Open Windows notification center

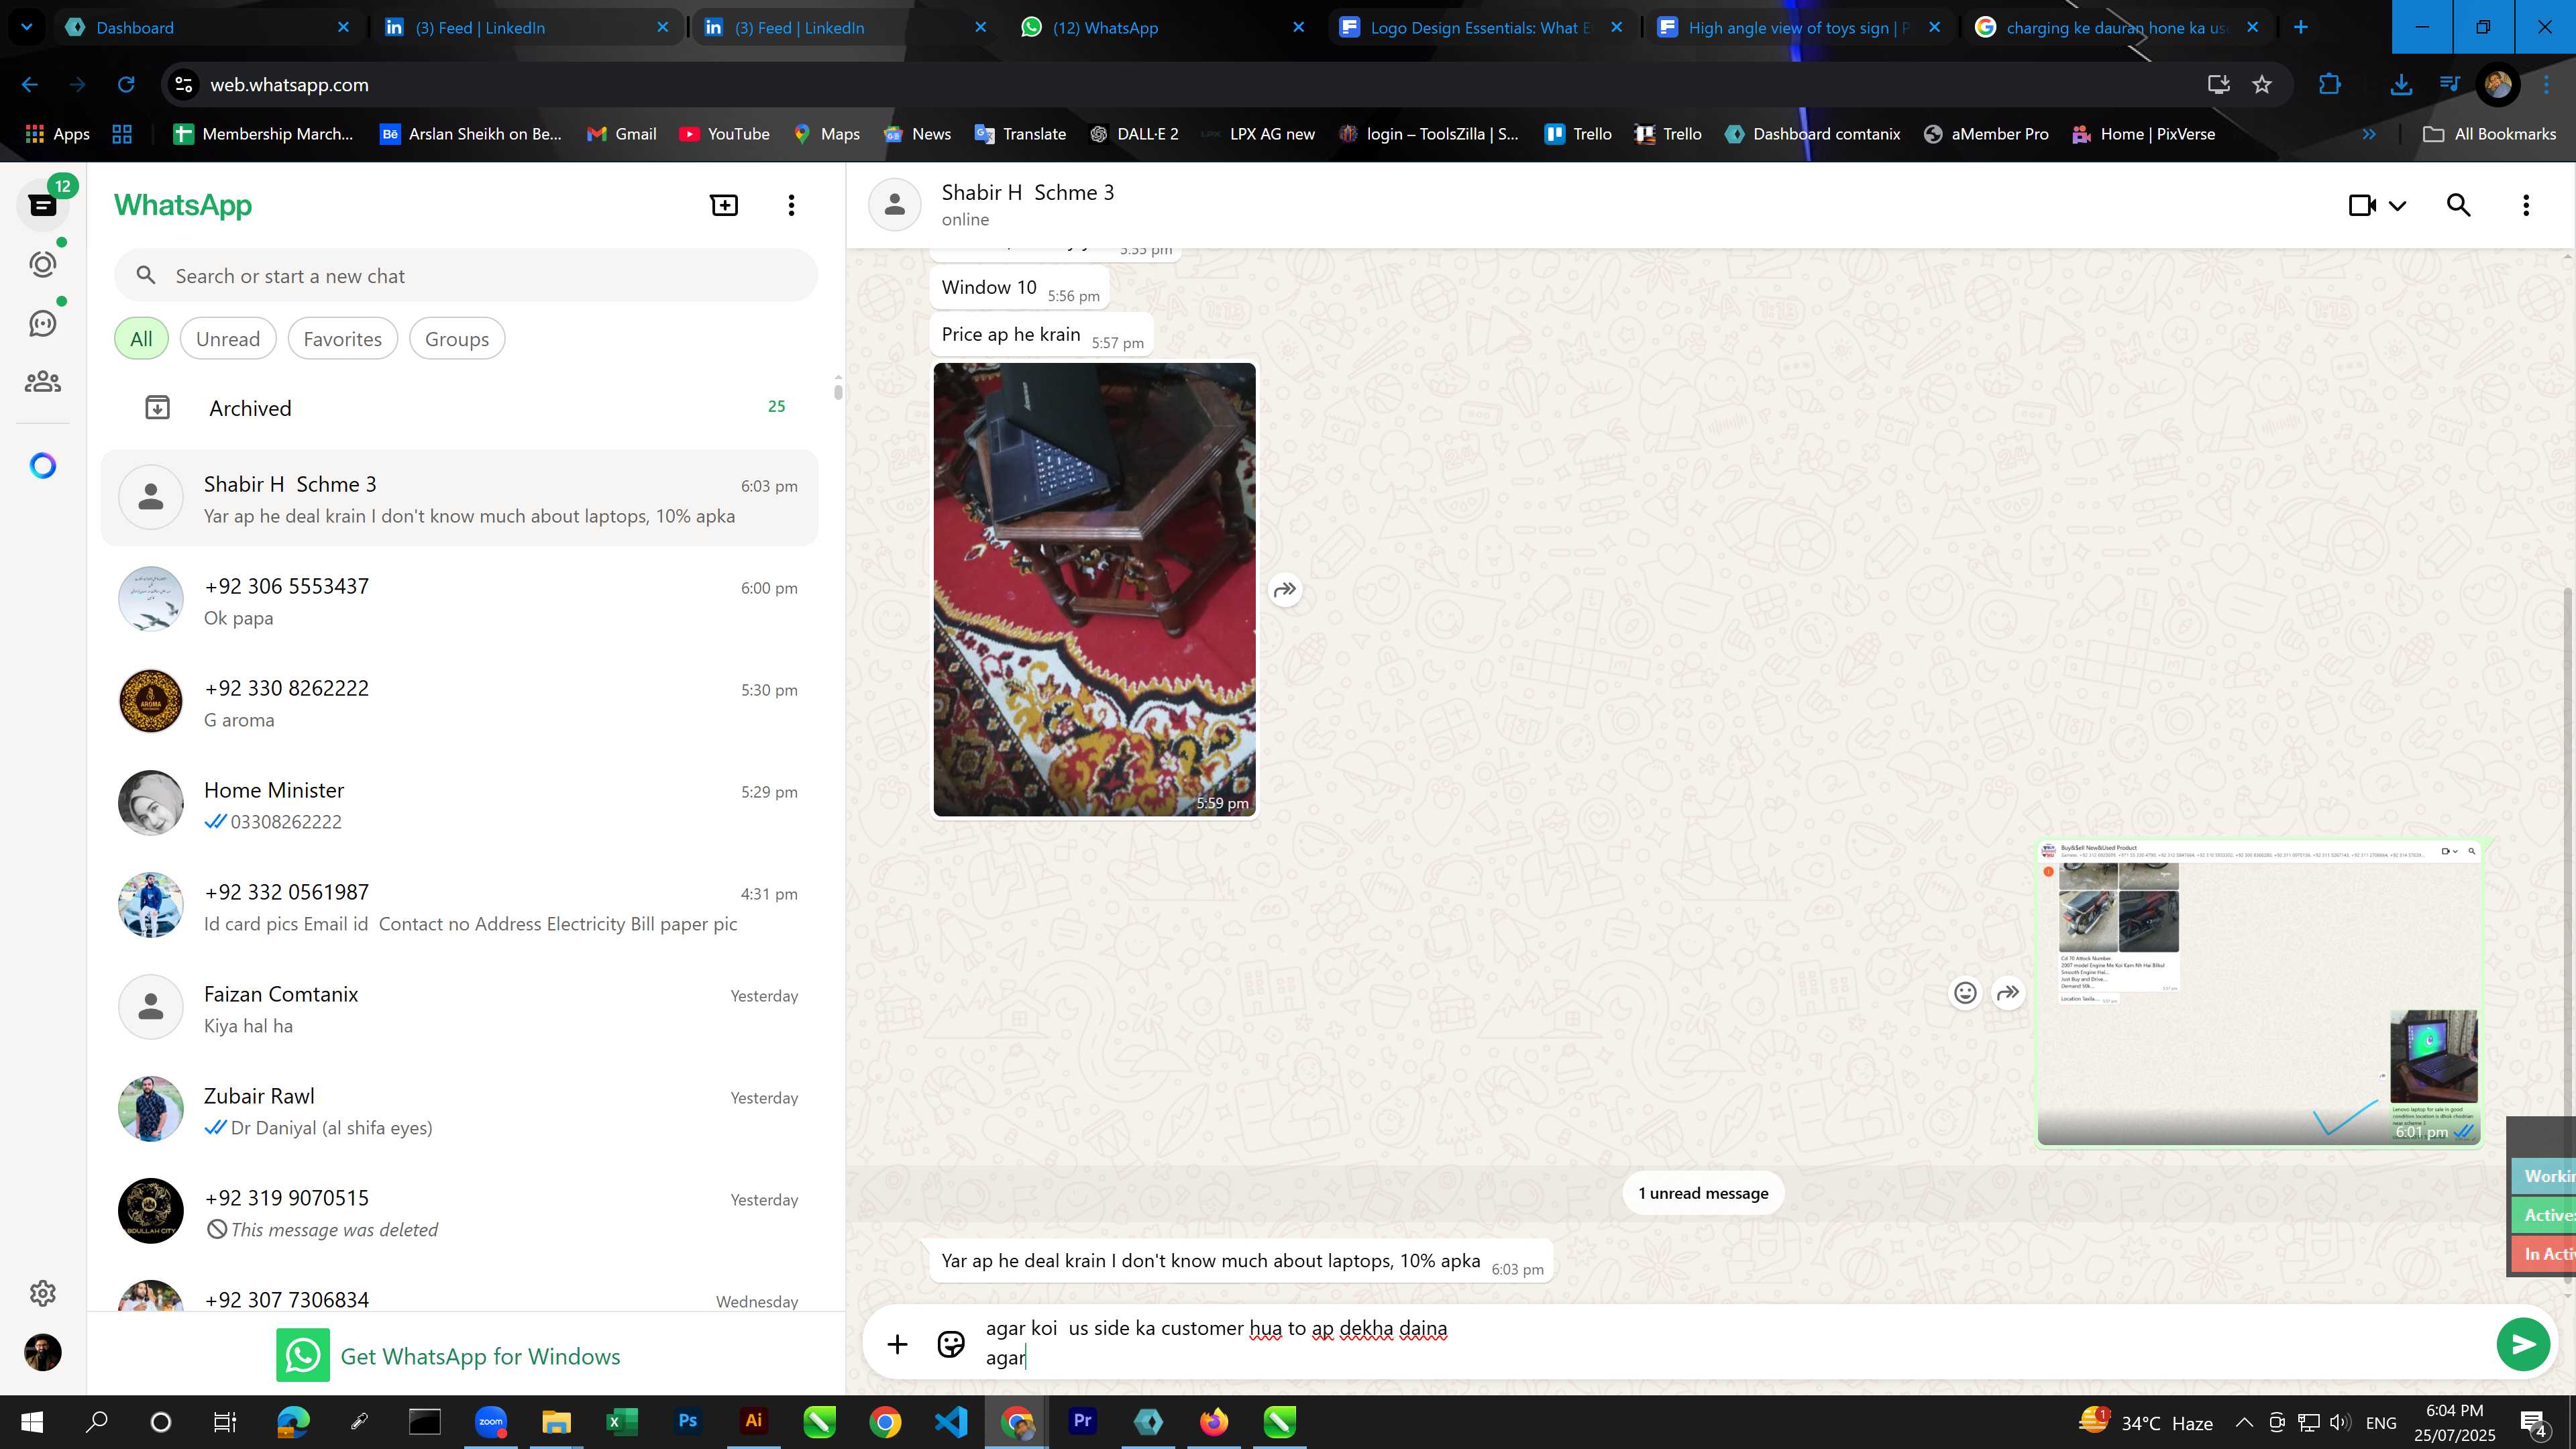(2534, 1422)
